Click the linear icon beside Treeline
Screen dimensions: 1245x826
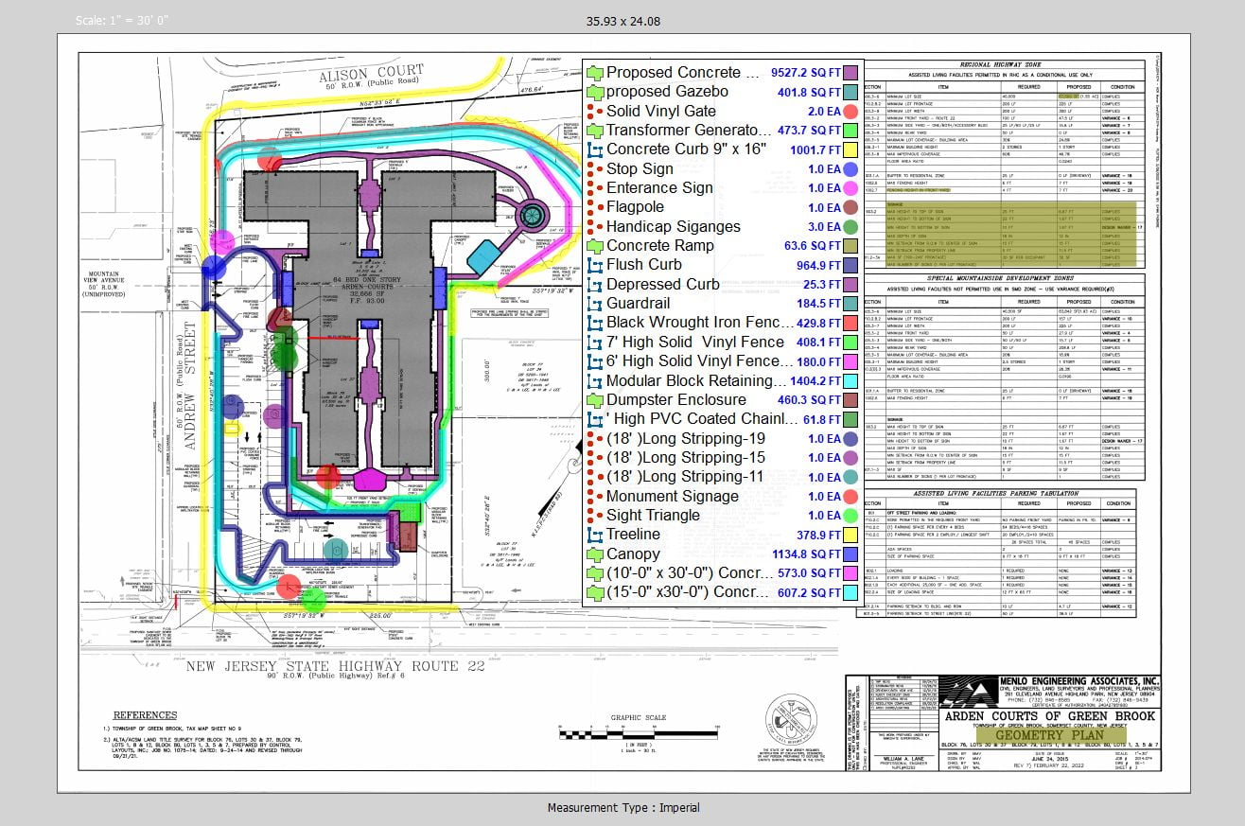pyautogui.click(x=595, y=535)
